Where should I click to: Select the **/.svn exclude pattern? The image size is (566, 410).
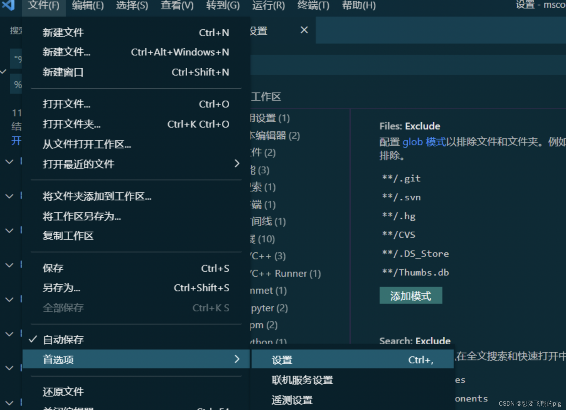click(401, 197)
